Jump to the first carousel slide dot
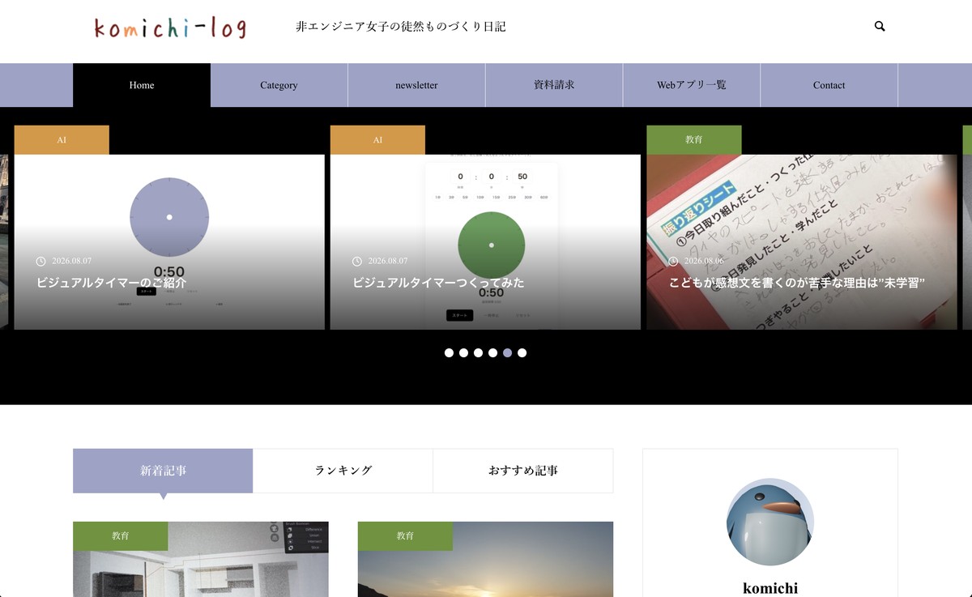Image resolution: width=972 pixels, height=597 pixels. tap(449, 353)
